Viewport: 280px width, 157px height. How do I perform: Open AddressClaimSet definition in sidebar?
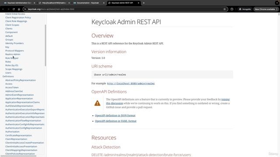point(14,91)
